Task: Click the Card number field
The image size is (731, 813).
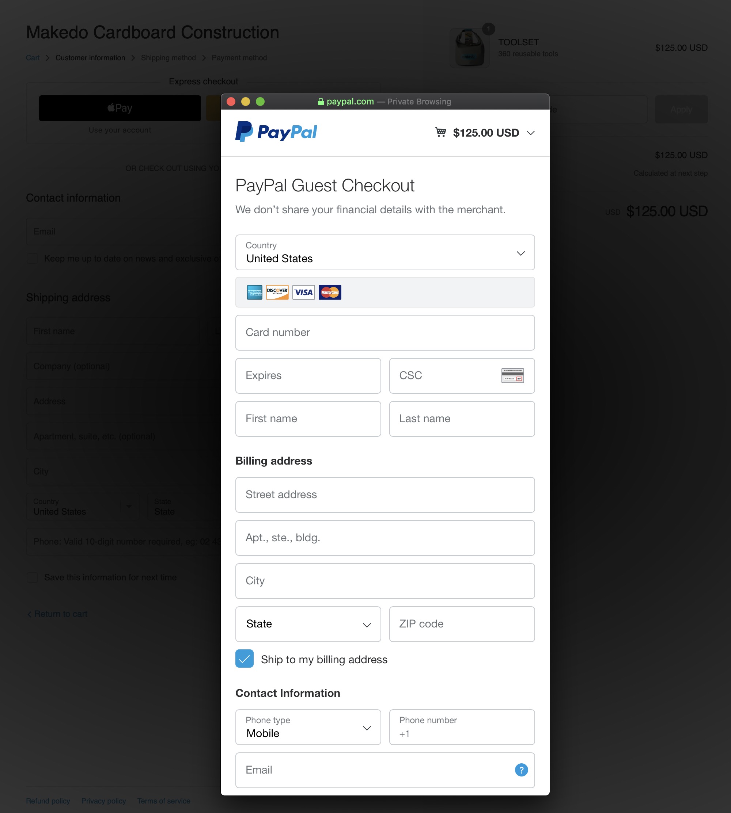Action: point(385,333)
